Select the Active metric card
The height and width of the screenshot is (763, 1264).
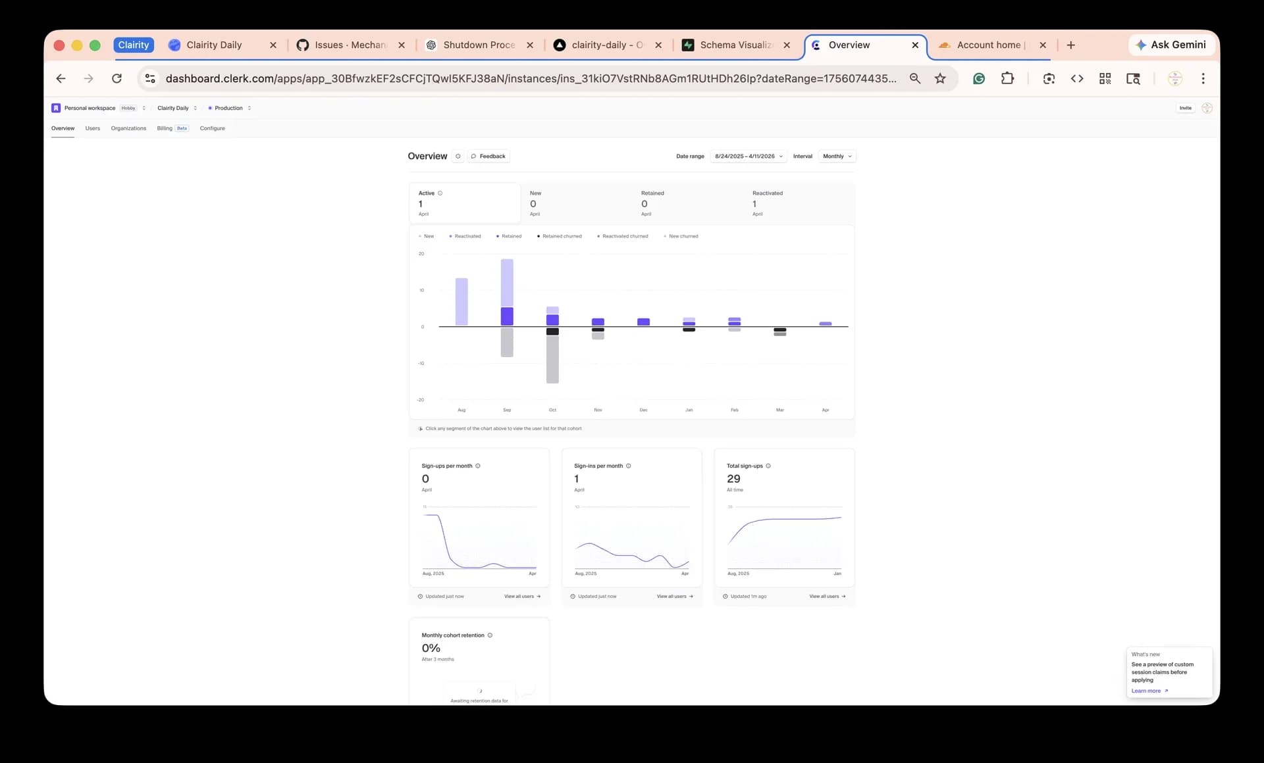[465, 203]
